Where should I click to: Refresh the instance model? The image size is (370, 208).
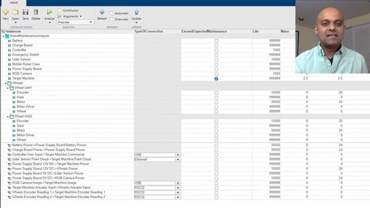pos(102,12)
